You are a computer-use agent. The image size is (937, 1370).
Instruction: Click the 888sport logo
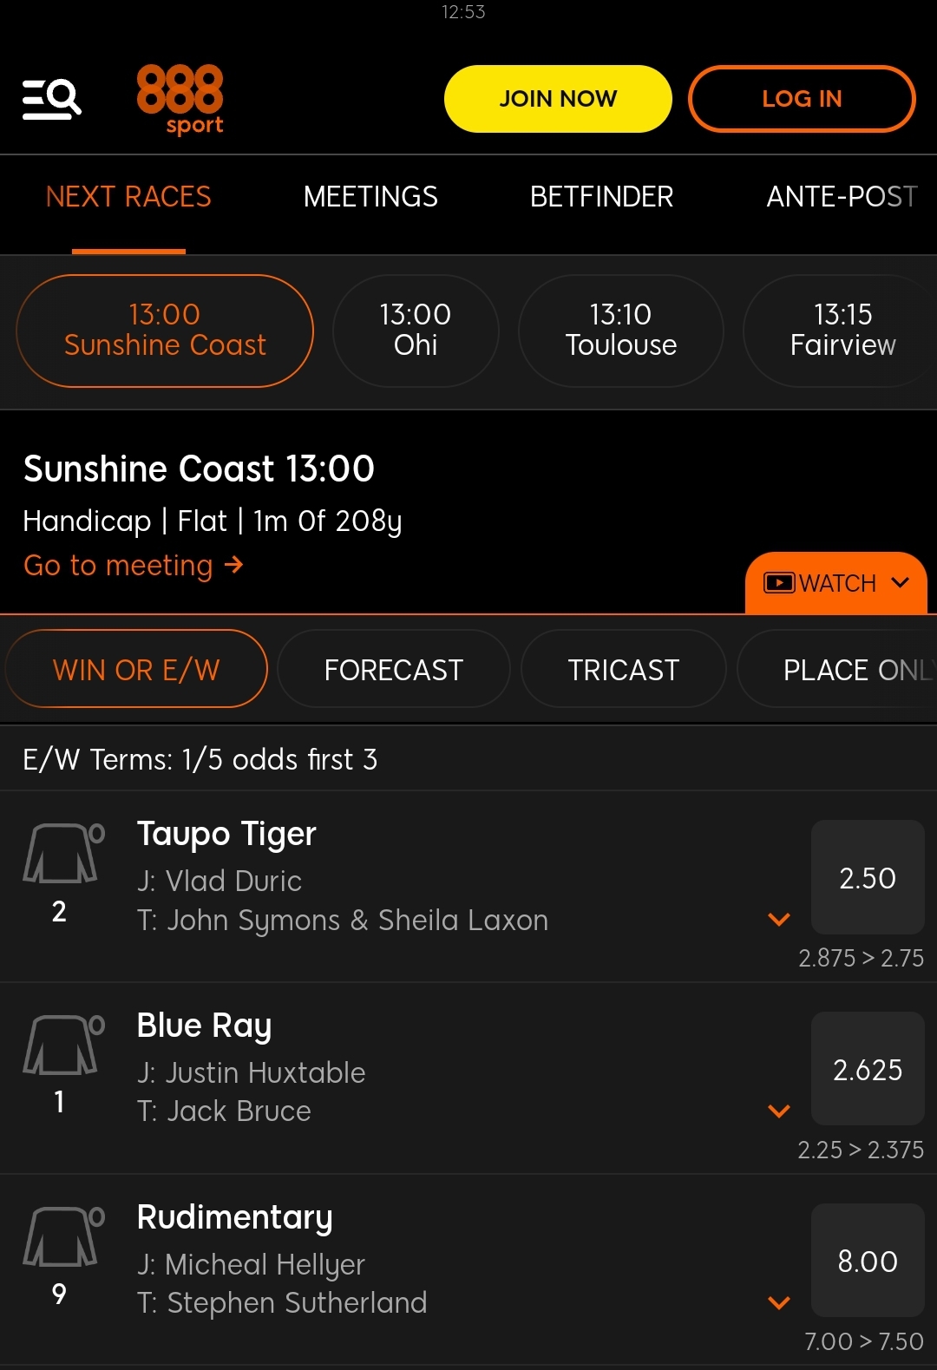pos(181,99)
